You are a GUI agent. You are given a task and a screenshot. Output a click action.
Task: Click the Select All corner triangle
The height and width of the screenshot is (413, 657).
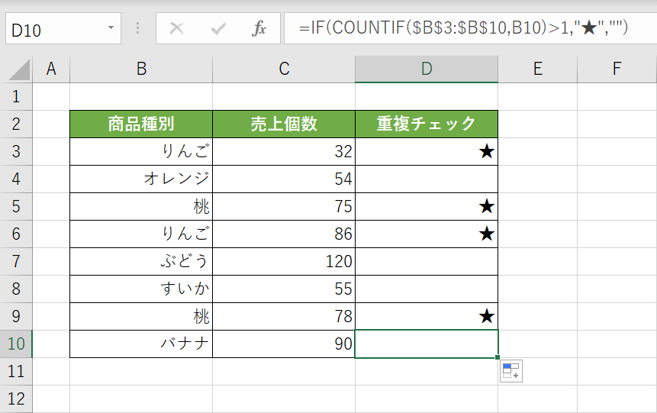pyautogui.click(x=19, y=69)
